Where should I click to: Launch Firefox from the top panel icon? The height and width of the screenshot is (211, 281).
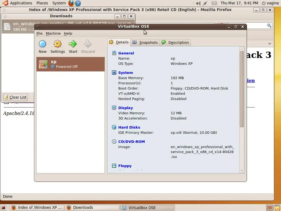point(71,3)
